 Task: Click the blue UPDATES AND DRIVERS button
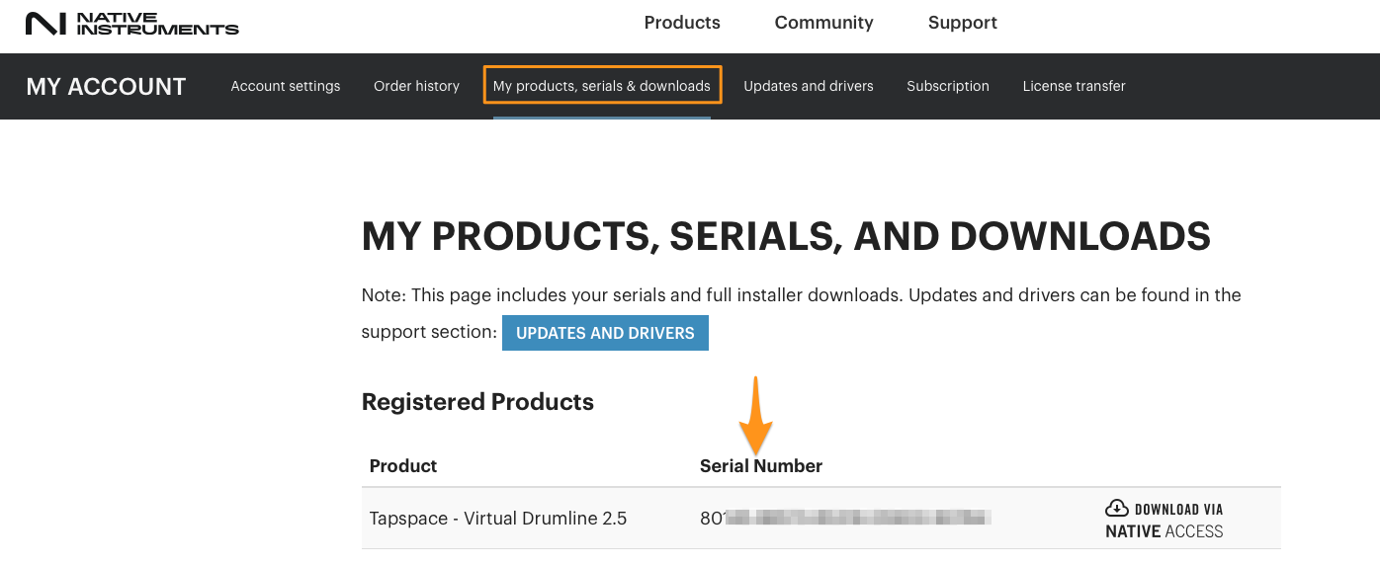pyautogui.click(x=605, y=333)
